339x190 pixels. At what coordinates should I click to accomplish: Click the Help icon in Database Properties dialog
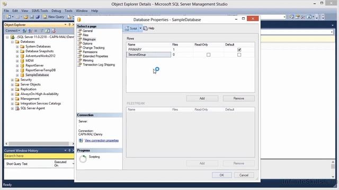coord(146,28)
